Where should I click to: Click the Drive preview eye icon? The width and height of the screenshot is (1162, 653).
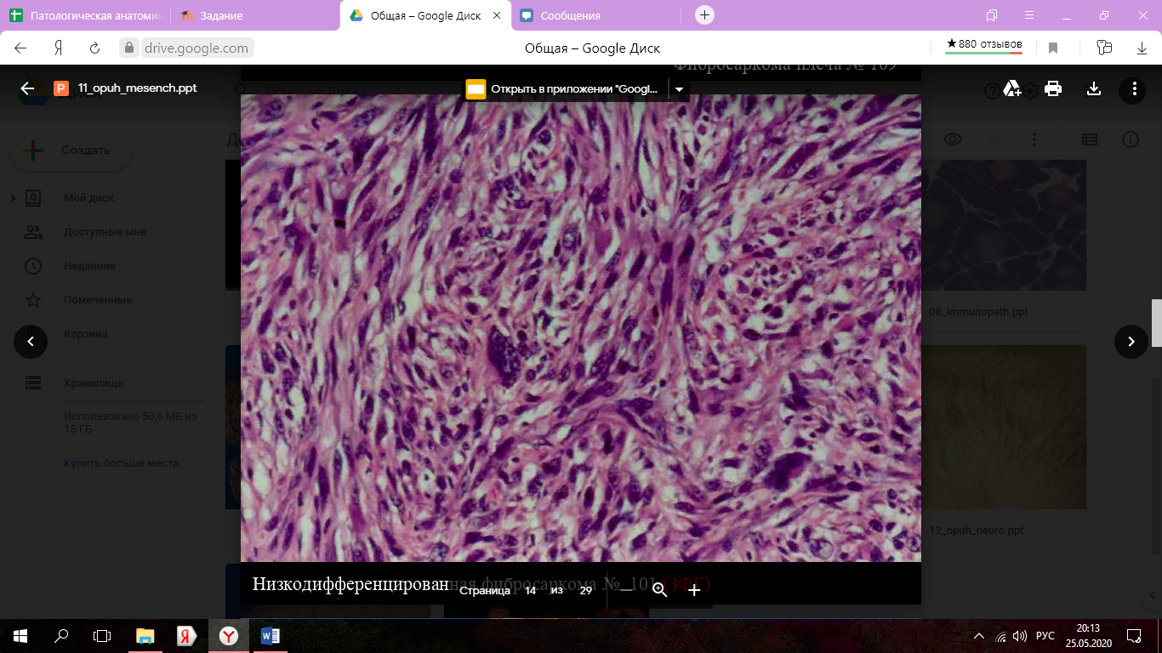pos(952,139)
